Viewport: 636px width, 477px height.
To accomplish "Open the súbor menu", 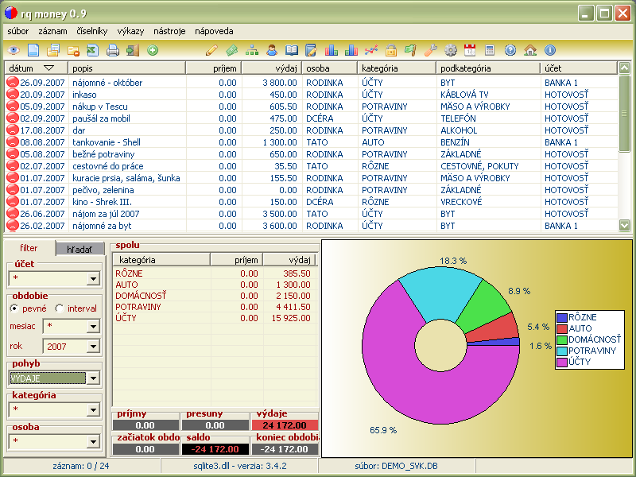I will pos(17,31).
